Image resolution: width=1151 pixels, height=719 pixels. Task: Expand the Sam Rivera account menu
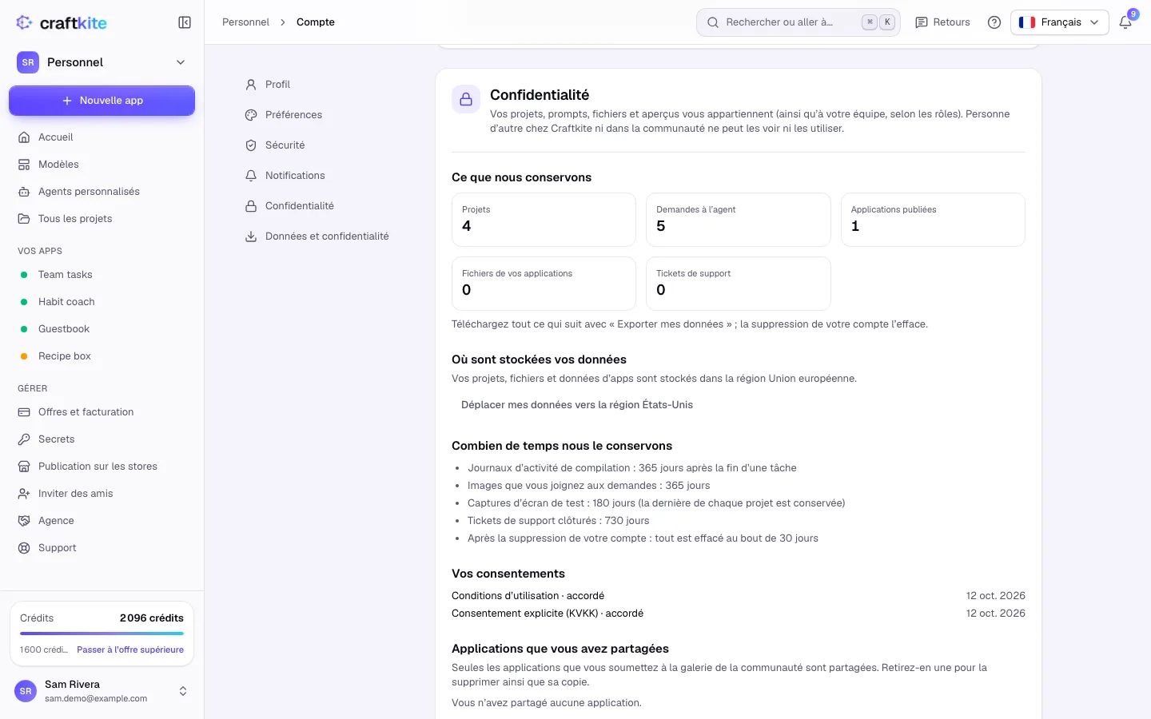[x=102, y=691]
